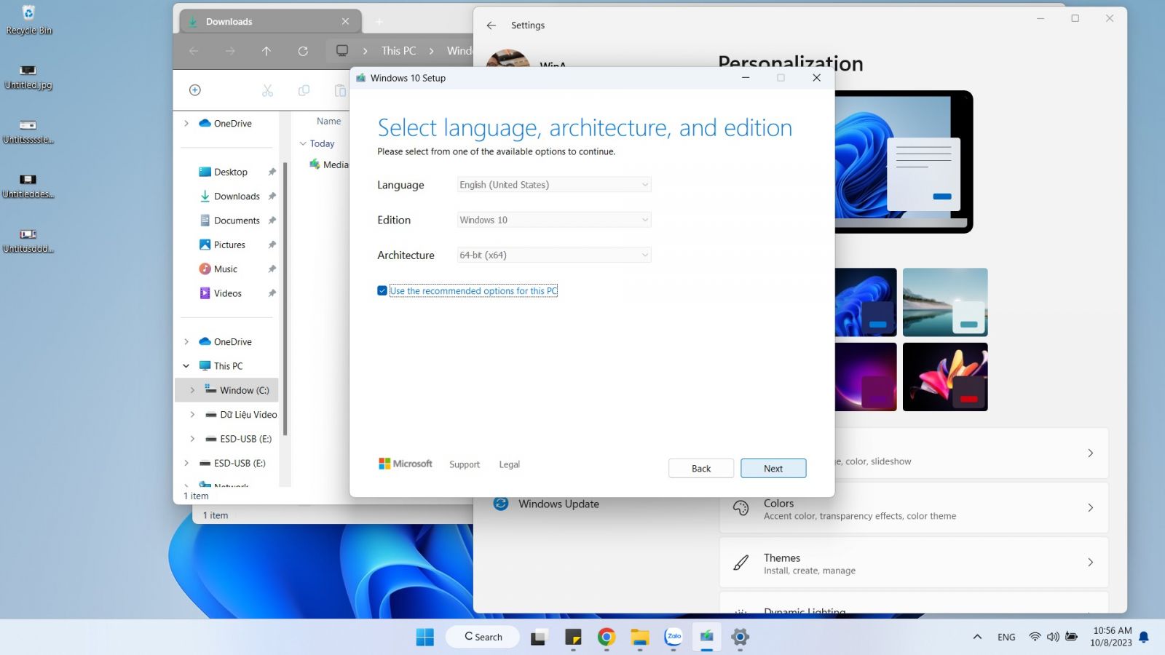Click the Back button in Setup

click(x=701, y=469)
